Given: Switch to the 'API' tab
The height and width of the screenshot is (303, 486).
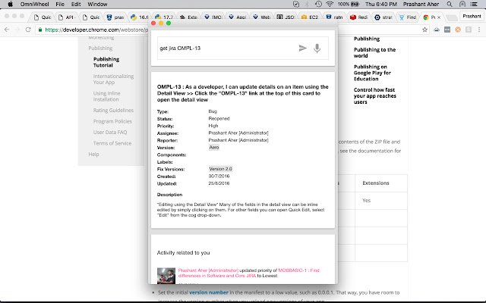Looking at the screenshot, I should coord(66,17).
